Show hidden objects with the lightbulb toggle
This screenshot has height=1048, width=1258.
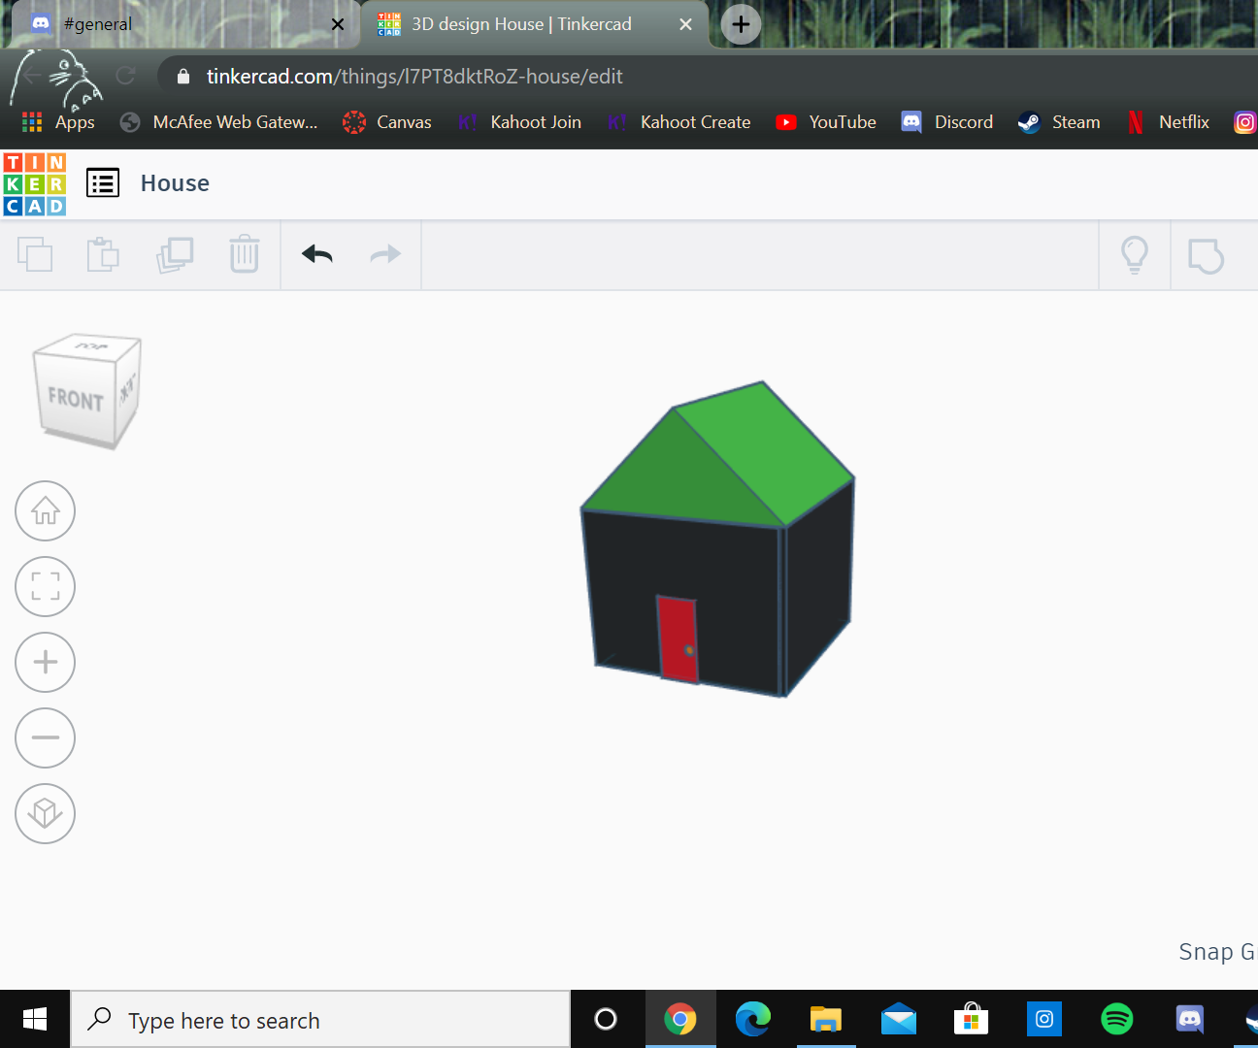point(1134,254)
